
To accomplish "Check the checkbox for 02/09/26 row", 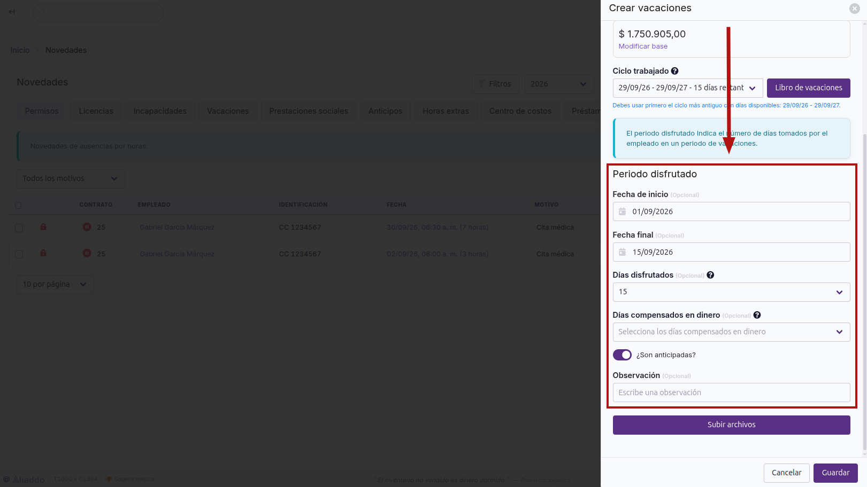I will (x=19, y=254).
